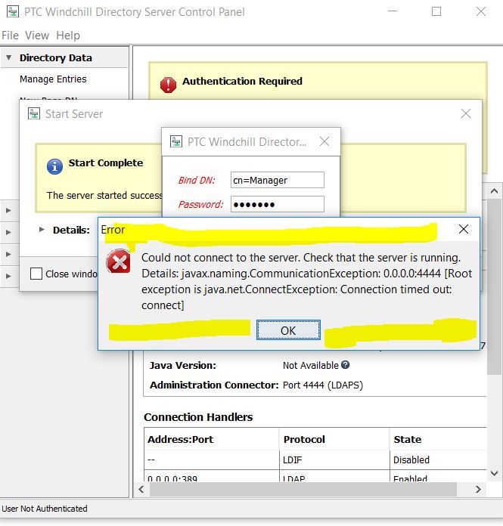Viewport: 503px width, 526px height.
Task: Expand the second collapsed sidebar section arrow
Action: (8, 232)
